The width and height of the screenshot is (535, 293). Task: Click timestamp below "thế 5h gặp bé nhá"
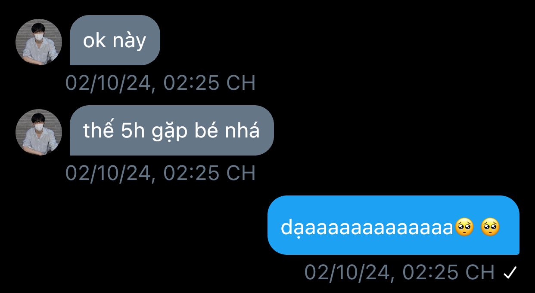point(161,173)
